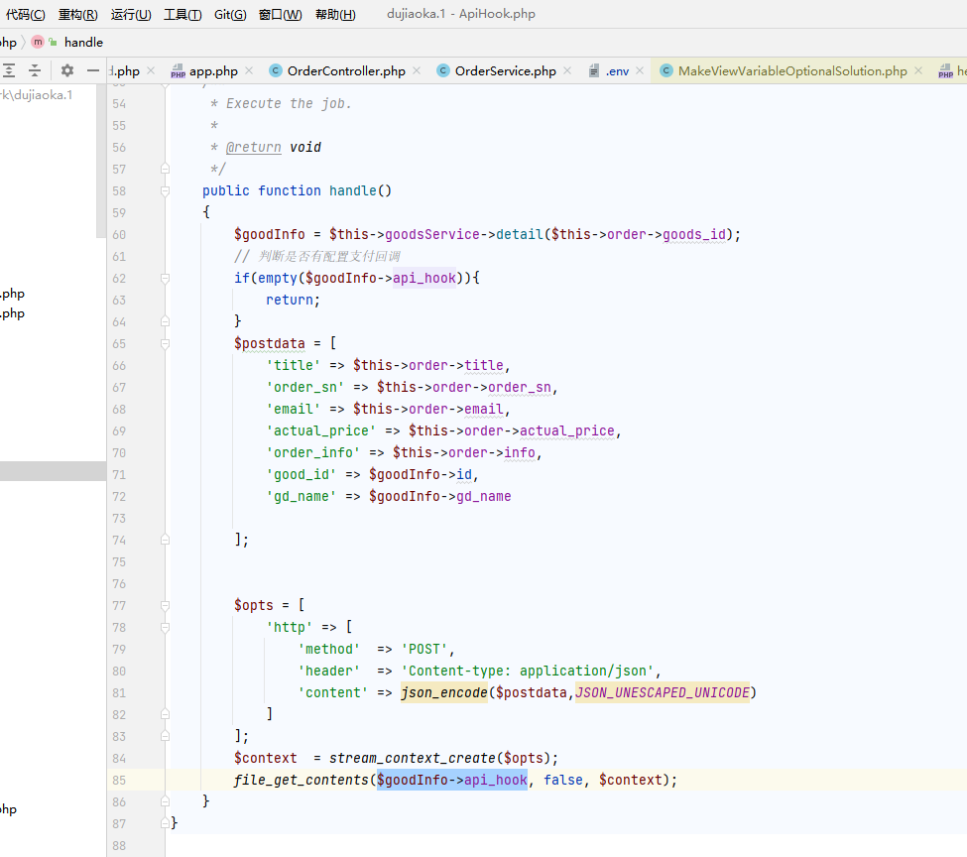Collapse $postdata array fold at line 65
The image size is (967, 857).
(165, 343)
